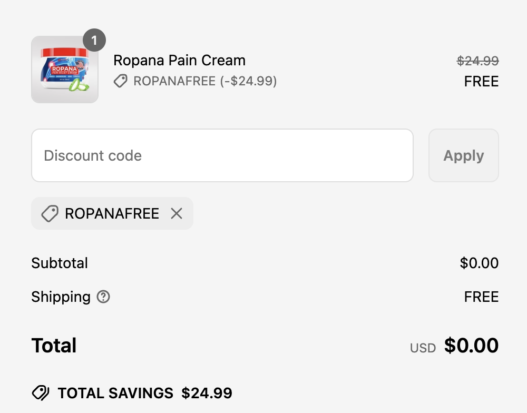The height and width of the screenshot is (413, 527).
Task: Click the bold $0.00 total amount
Action: tap(471, 346)
